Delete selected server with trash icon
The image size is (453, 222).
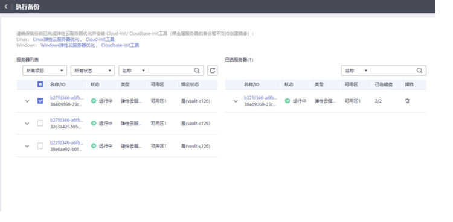(x=407, y=101)
